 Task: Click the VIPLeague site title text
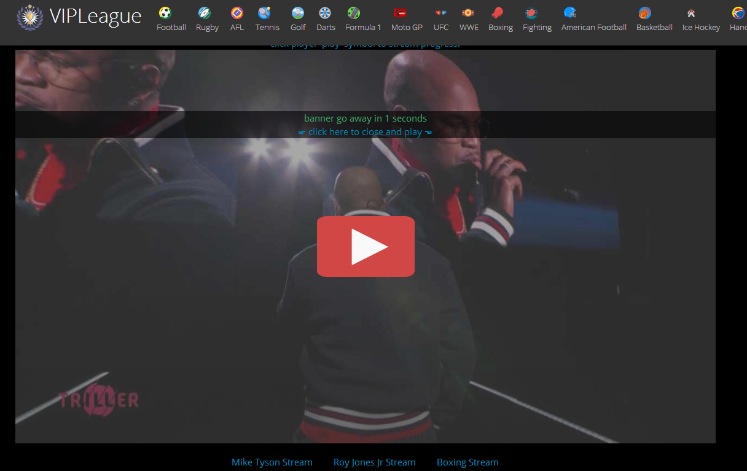click(x=95, y=16)
